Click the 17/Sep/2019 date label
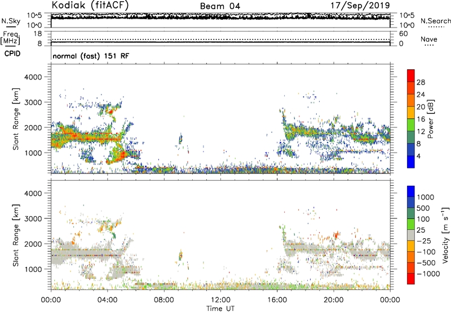Image resolution: width=451 pixels, height=312 pixels. [x=360, y=6]
